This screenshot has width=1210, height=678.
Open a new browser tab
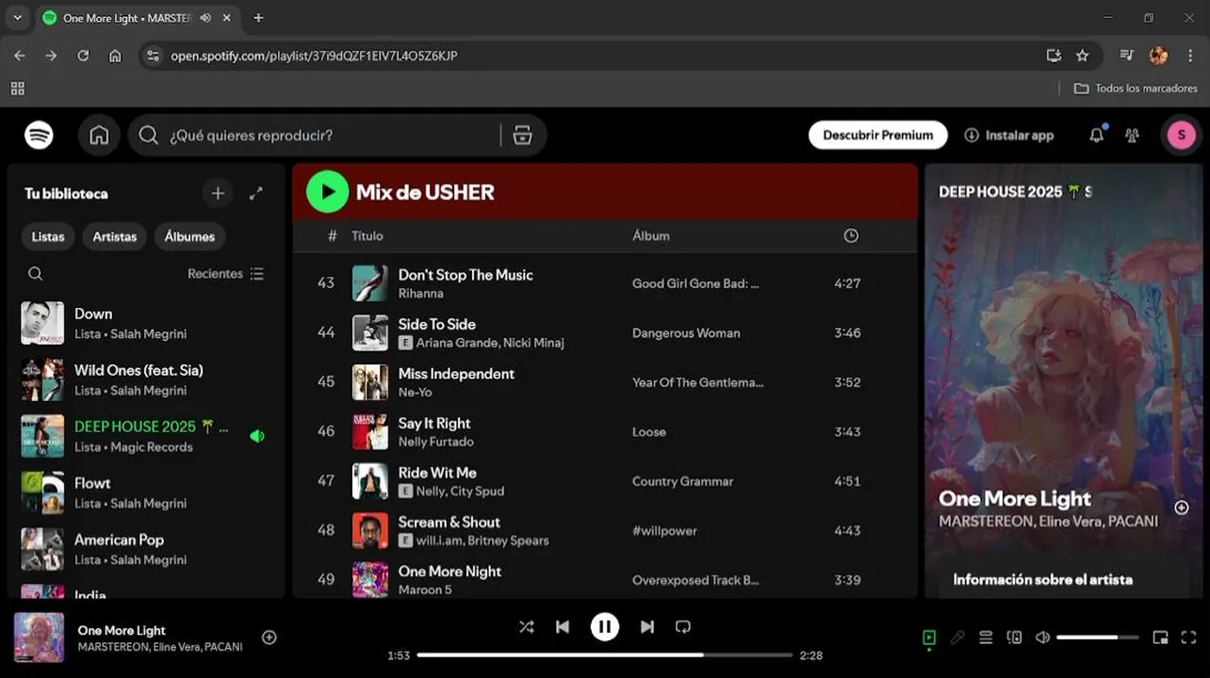point(258,18)
